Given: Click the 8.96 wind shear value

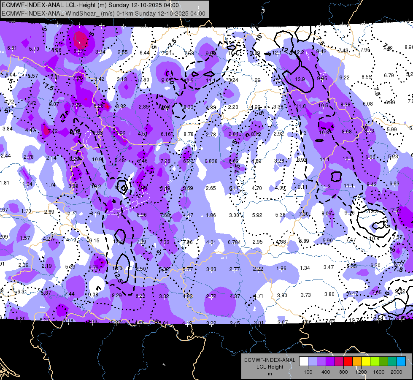Looking at the screenshot, I should point(142,215).
